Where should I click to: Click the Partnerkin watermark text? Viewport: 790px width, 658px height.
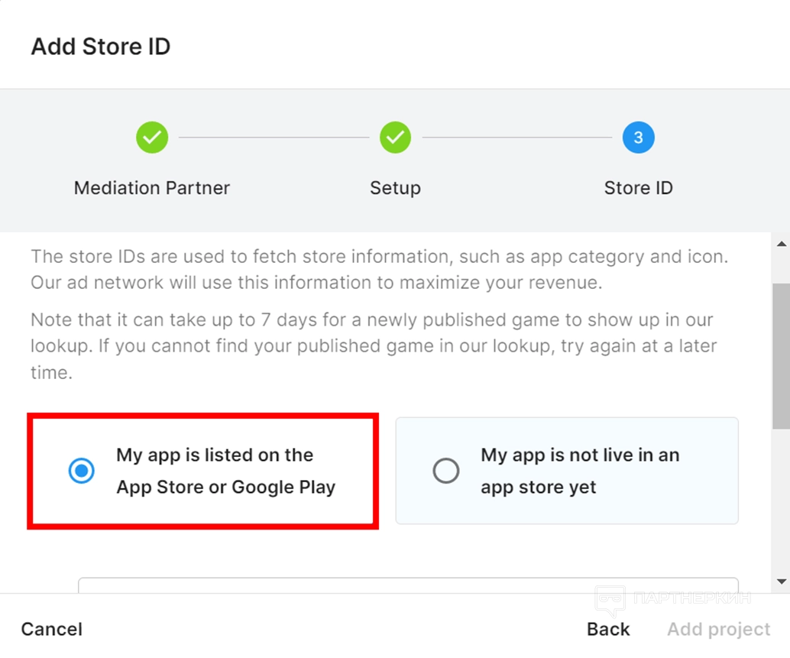(692, 597)
